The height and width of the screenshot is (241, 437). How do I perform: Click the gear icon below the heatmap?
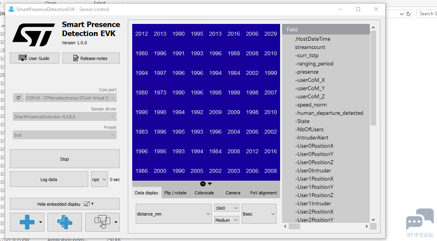tap(203, 184)
